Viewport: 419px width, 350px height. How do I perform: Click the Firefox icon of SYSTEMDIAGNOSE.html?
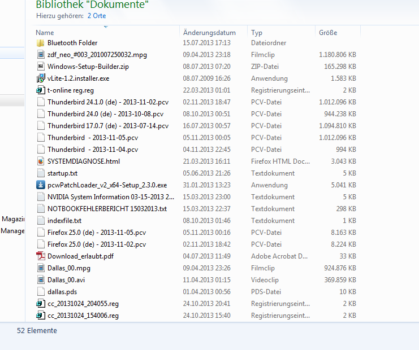[41, 161]
